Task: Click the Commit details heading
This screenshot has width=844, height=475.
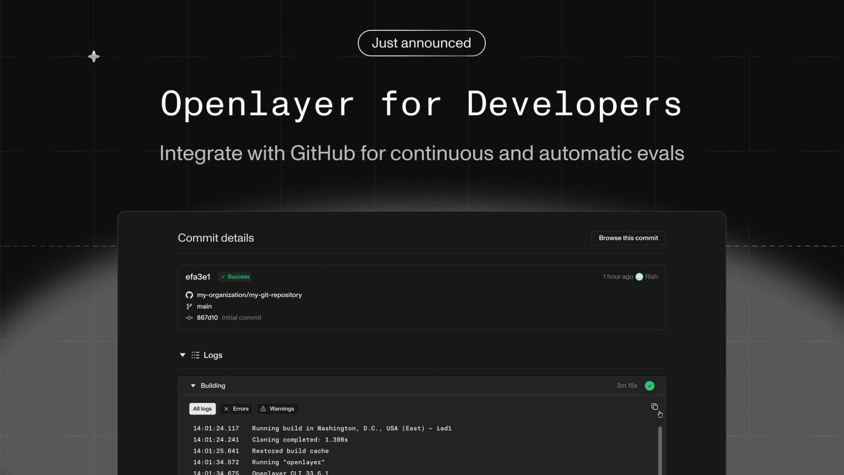Action: pyautogui.click(x=216, y=238)
